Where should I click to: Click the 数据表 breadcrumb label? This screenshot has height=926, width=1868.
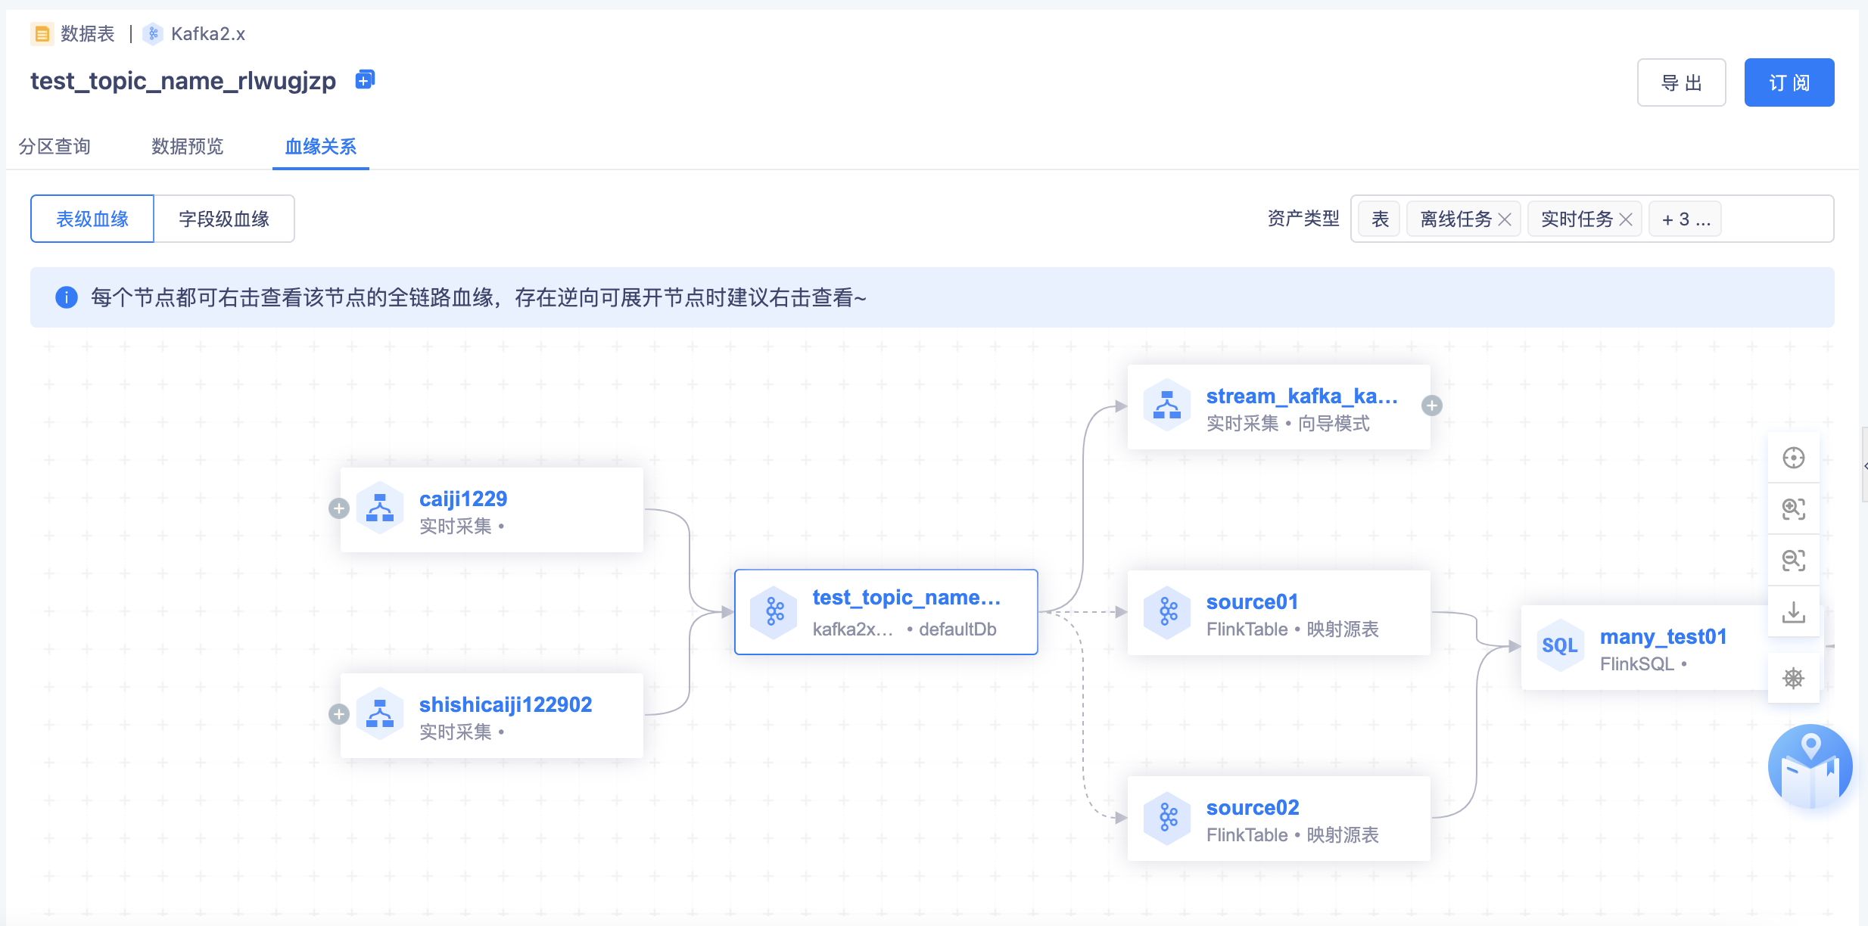88,34
